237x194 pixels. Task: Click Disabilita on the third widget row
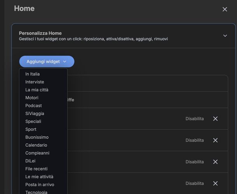[x=195, y=162]
